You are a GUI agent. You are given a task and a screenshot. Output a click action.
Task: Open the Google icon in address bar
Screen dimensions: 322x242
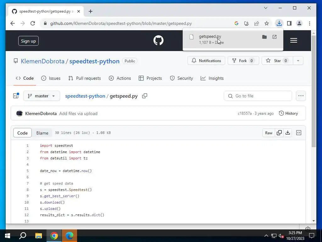coord(236,23)
